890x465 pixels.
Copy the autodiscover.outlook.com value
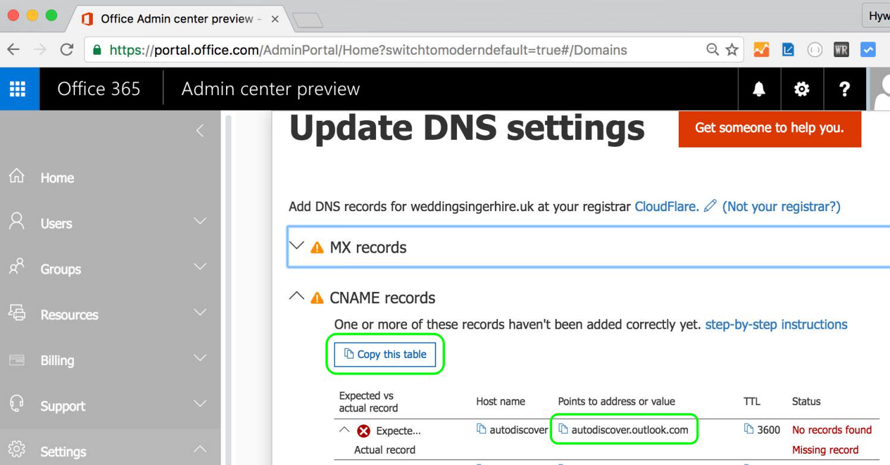[563, 429]
